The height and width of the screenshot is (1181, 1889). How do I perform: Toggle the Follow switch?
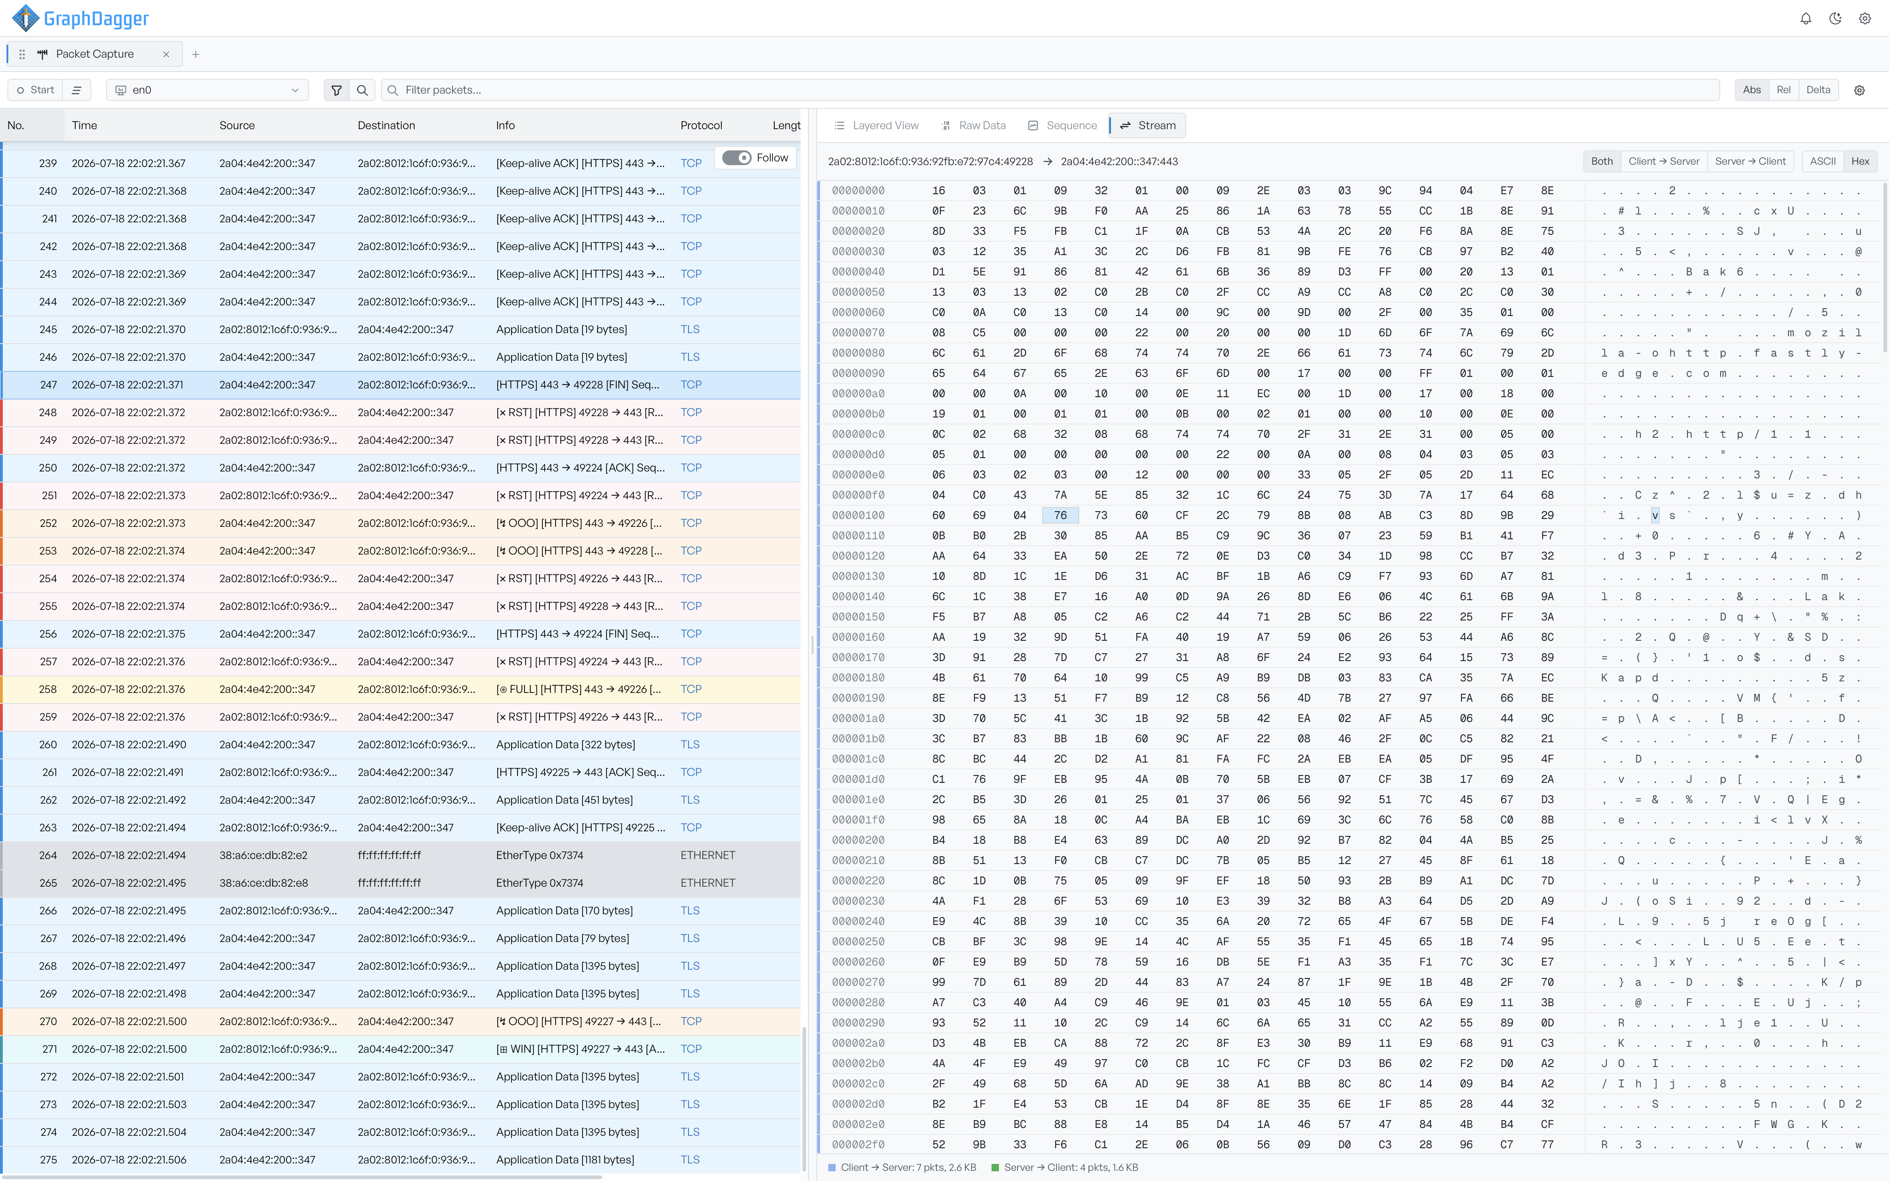(736, 158)
